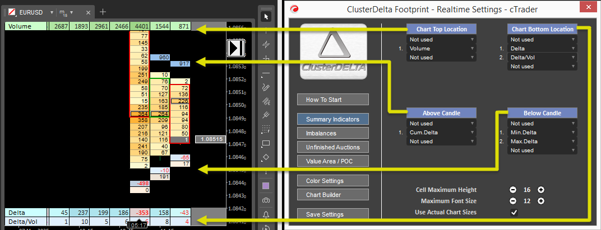Expand the Cum.Delta dropdown under Above Candle
601x230 pixels.
click(x=442, y=133)
